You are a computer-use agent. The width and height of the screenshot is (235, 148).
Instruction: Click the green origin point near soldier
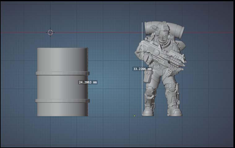click(134, 116)
